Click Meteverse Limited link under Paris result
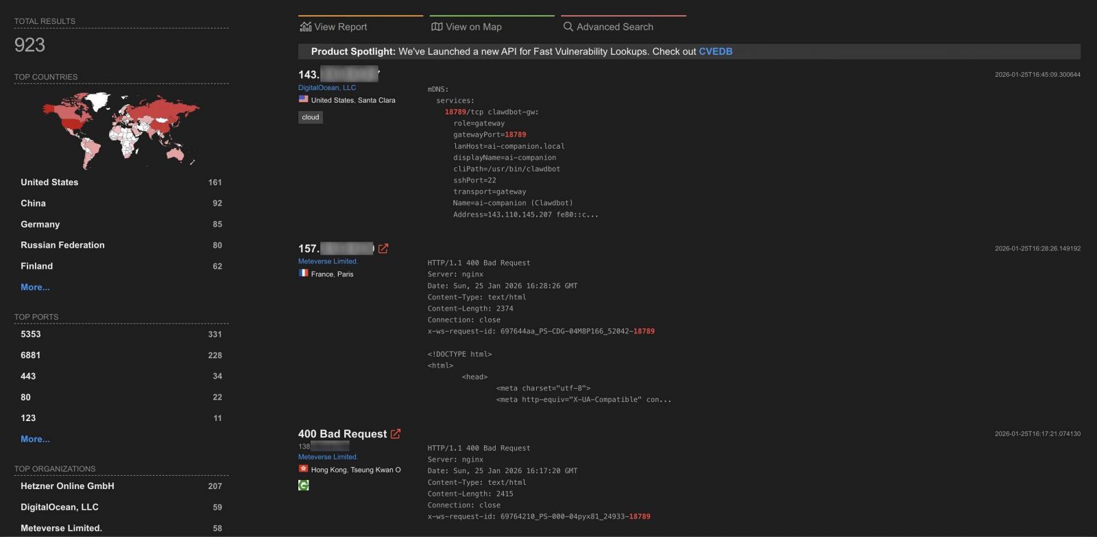 coord(328,261)
